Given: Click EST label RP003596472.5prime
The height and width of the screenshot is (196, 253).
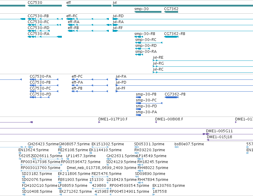Looking at the screenshot, I should [81, 162].
